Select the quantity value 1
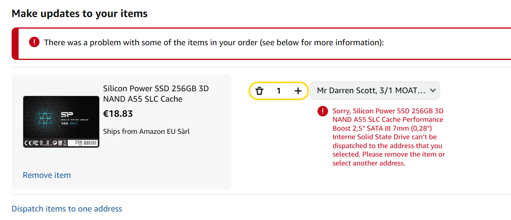The height and width of the screenshot is (220, 511). pyautogui.click(x=278, y=91)
